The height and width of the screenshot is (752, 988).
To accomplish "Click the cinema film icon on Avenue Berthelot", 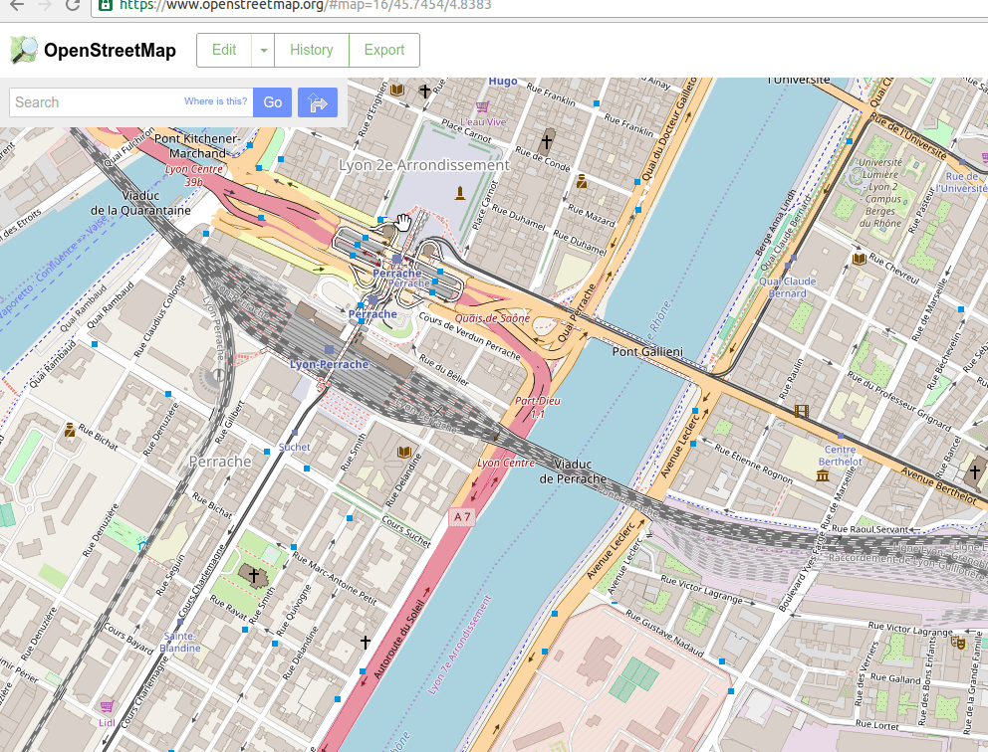I will (x=802, y=412).
